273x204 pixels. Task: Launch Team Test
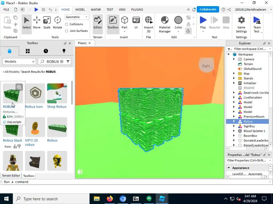(x=257, y=24)
